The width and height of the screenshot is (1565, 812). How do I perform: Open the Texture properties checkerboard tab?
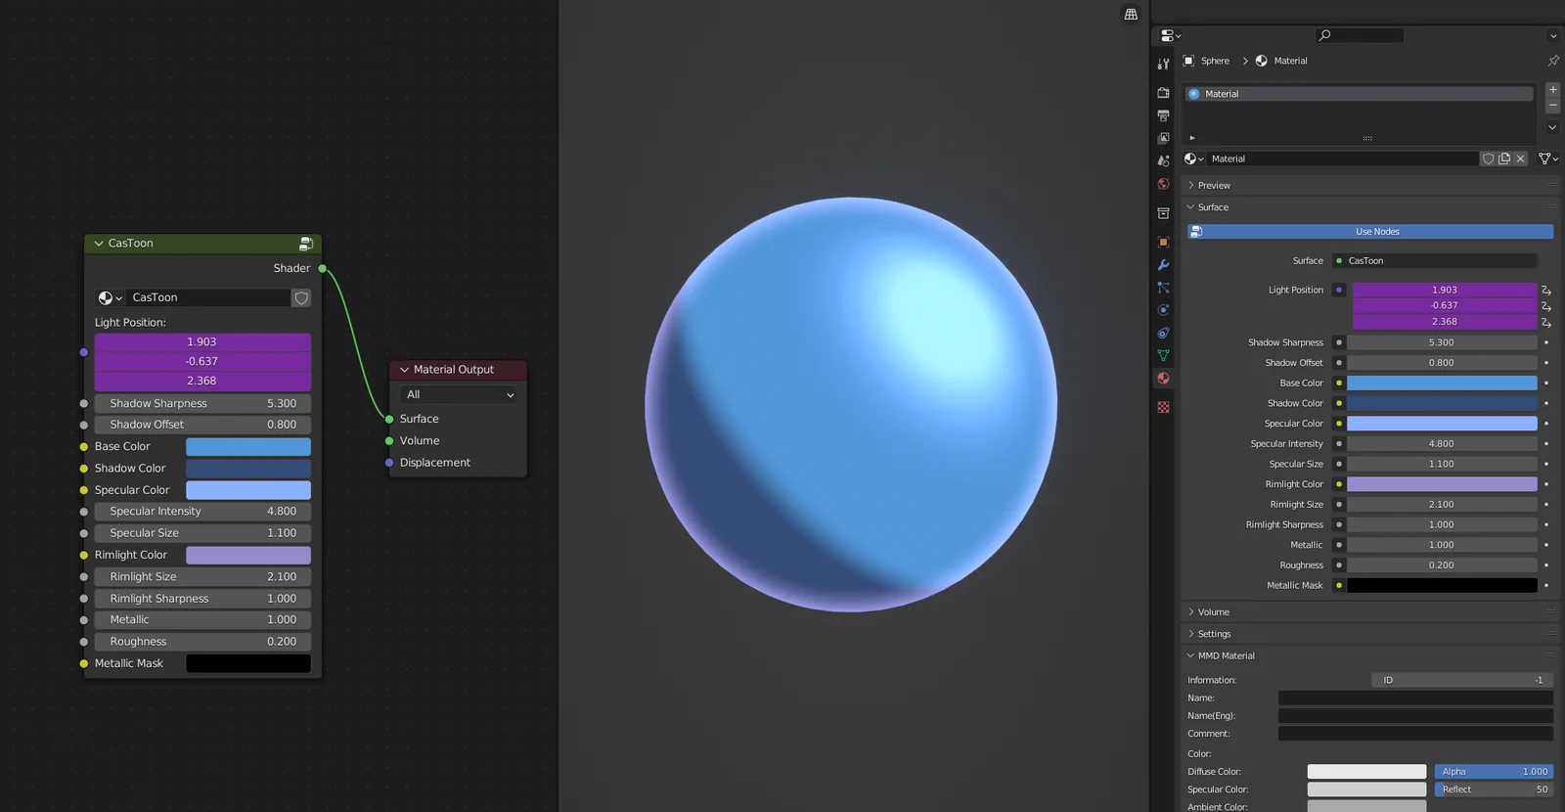(1163, 407)
